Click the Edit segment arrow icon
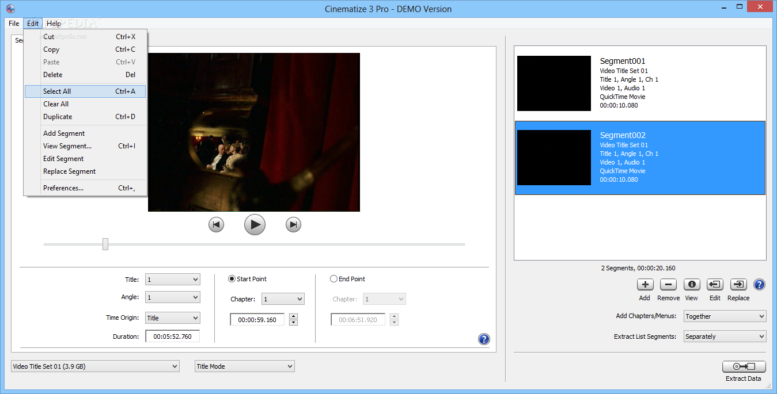Image resolution: width=777 pixels, height=394 pixels. pos(715,284)
